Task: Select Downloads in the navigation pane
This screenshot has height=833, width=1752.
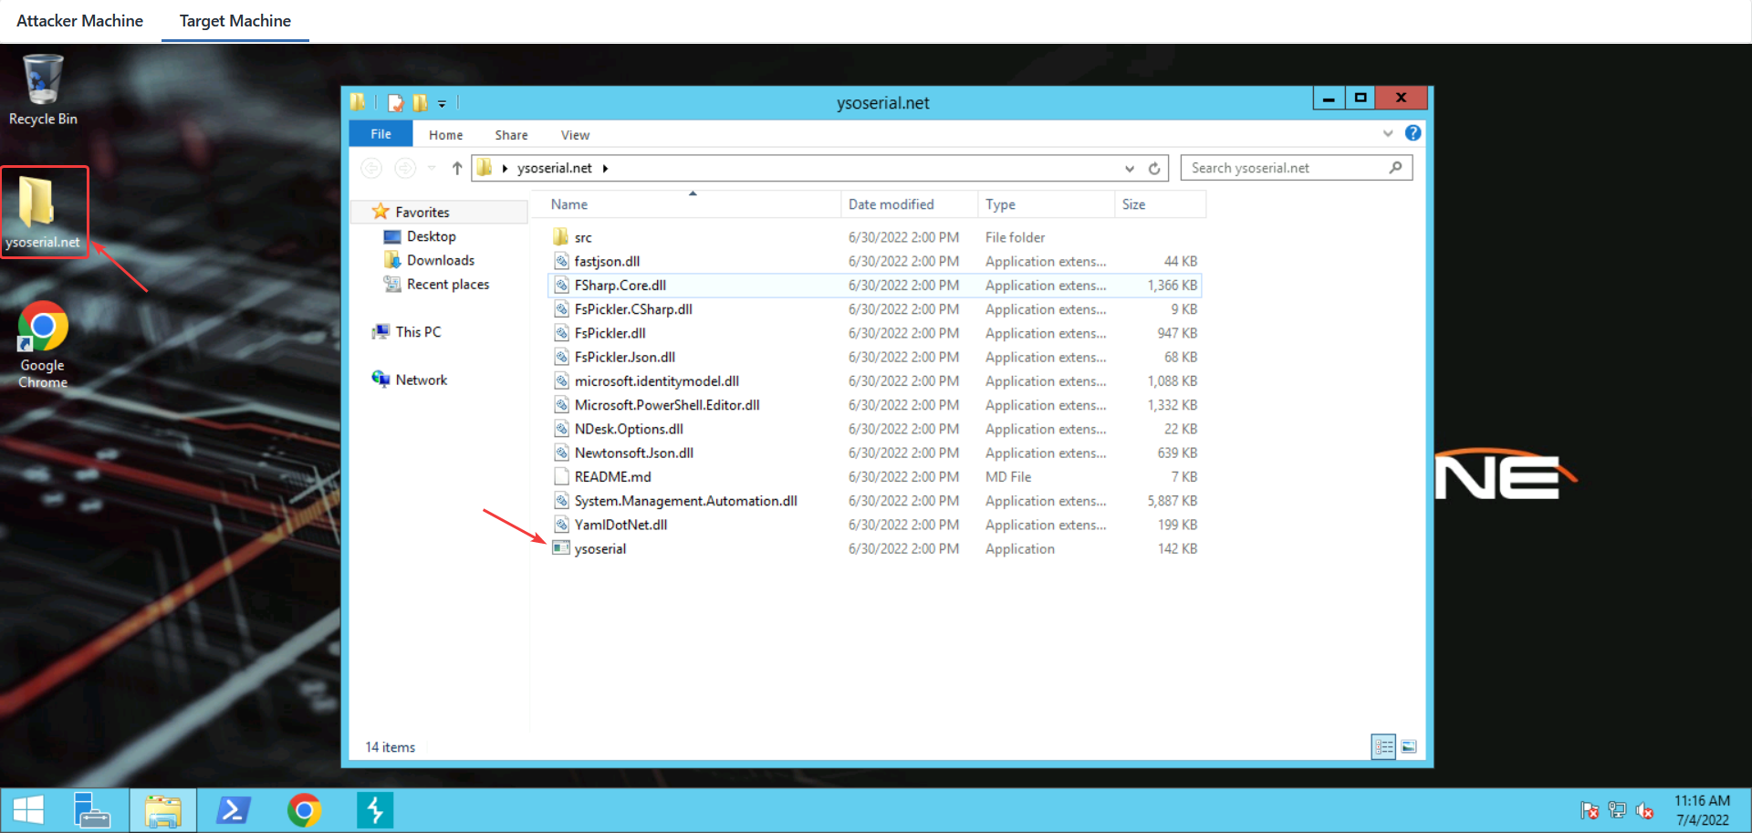Action: click(x=440, y=261)
